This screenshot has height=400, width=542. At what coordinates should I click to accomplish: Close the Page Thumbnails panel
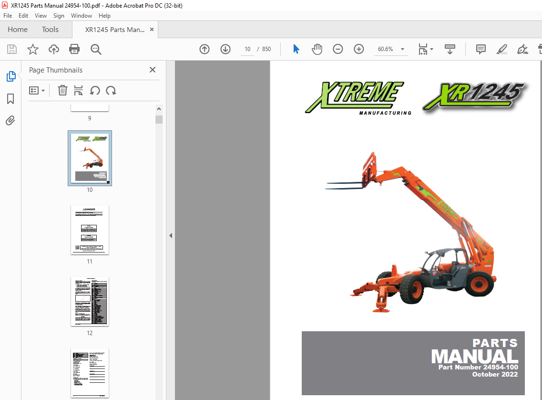point(153,70)
